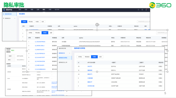Click the 雷达中台 radar logo icon

(4, 10)
